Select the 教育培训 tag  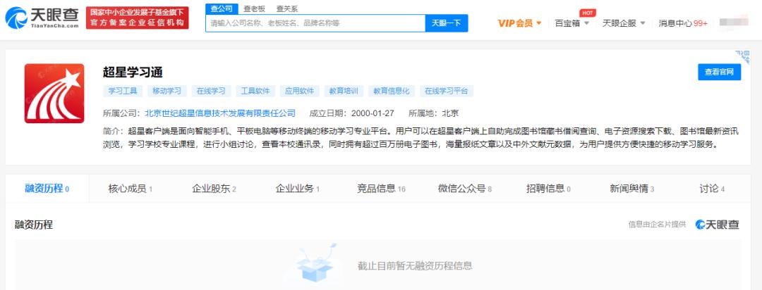344,91
